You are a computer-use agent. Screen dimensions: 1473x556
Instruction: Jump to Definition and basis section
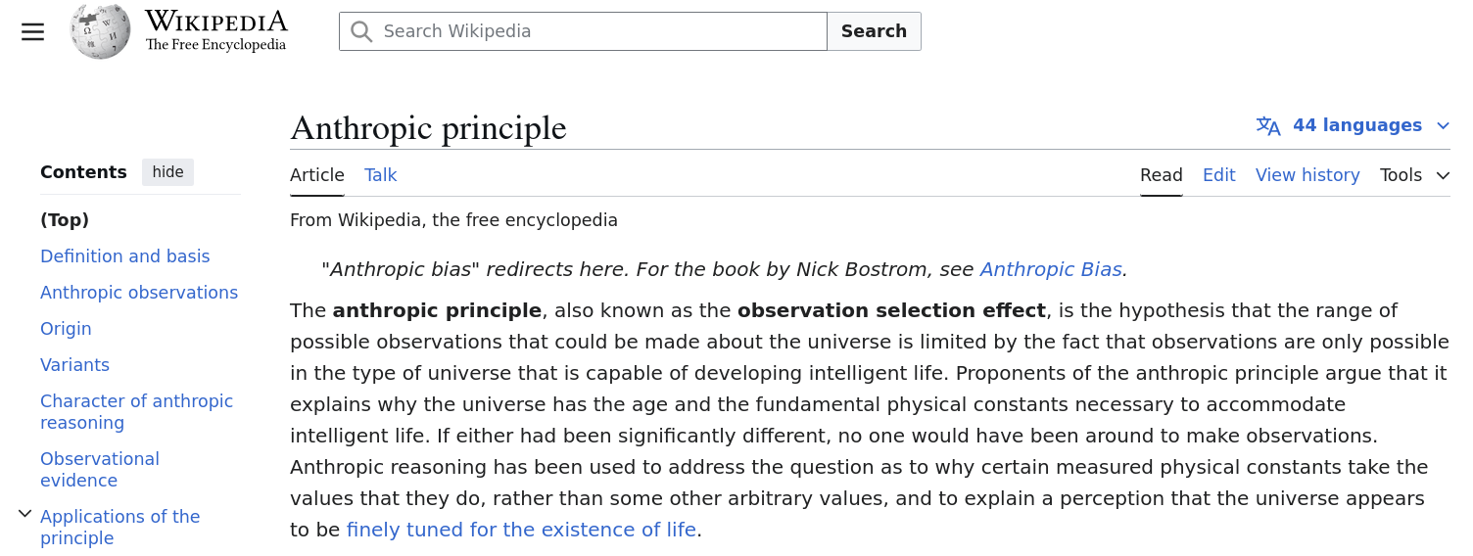[x=125, y=256]
